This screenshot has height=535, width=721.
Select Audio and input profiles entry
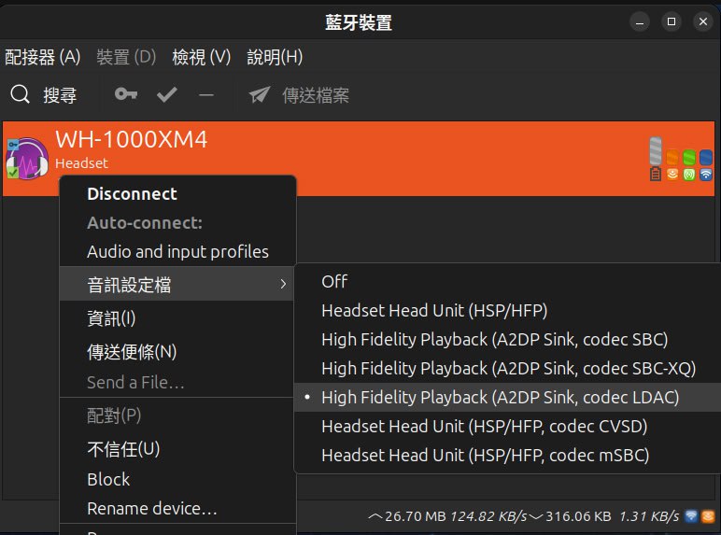(177, 252)
